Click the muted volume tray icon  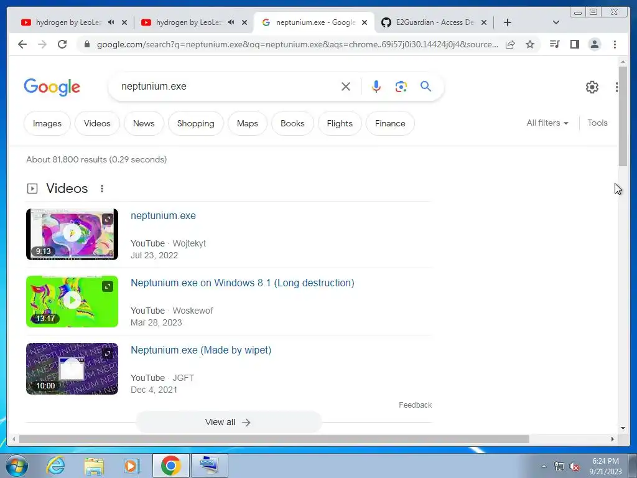pyautogui.click(x=574, y=467)
